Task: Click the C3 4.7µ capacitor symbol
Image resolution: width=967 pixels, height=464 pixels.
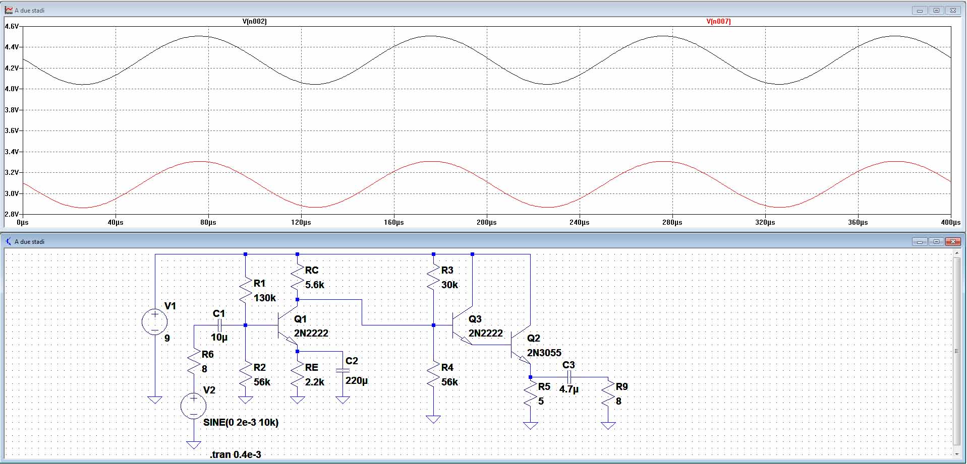Action: coord(568,377)
